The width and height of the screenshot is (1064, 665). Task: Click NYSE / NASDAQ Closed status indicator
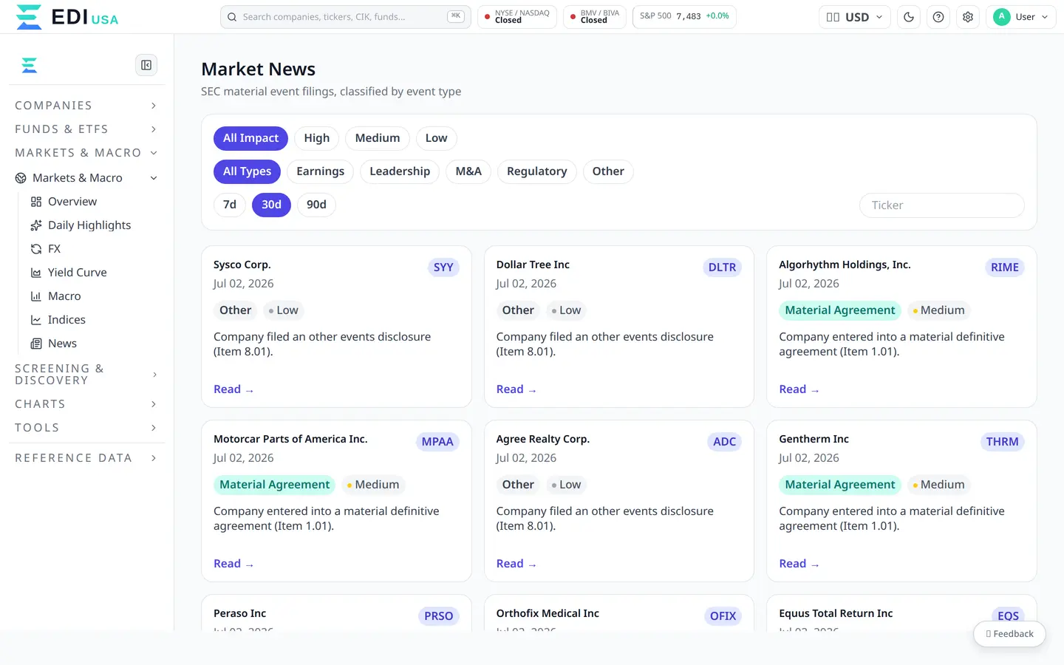pyautogui.click(x=517, y=17)
